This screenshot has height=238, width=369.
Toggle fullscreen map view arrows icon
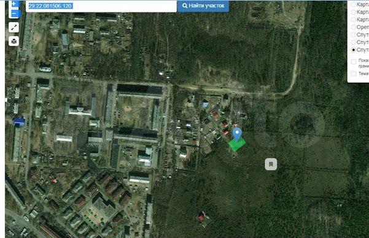[x=14, y=28]
